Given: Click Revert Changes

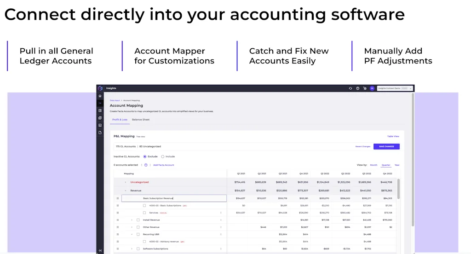Looking at the screenshot, I should pyautogui.click(x=363, y=147).
